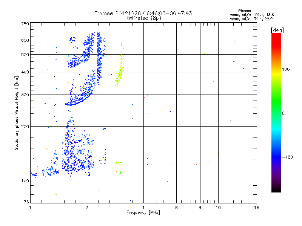Click the y-axis tick label "400"

(x=25, y=72)
